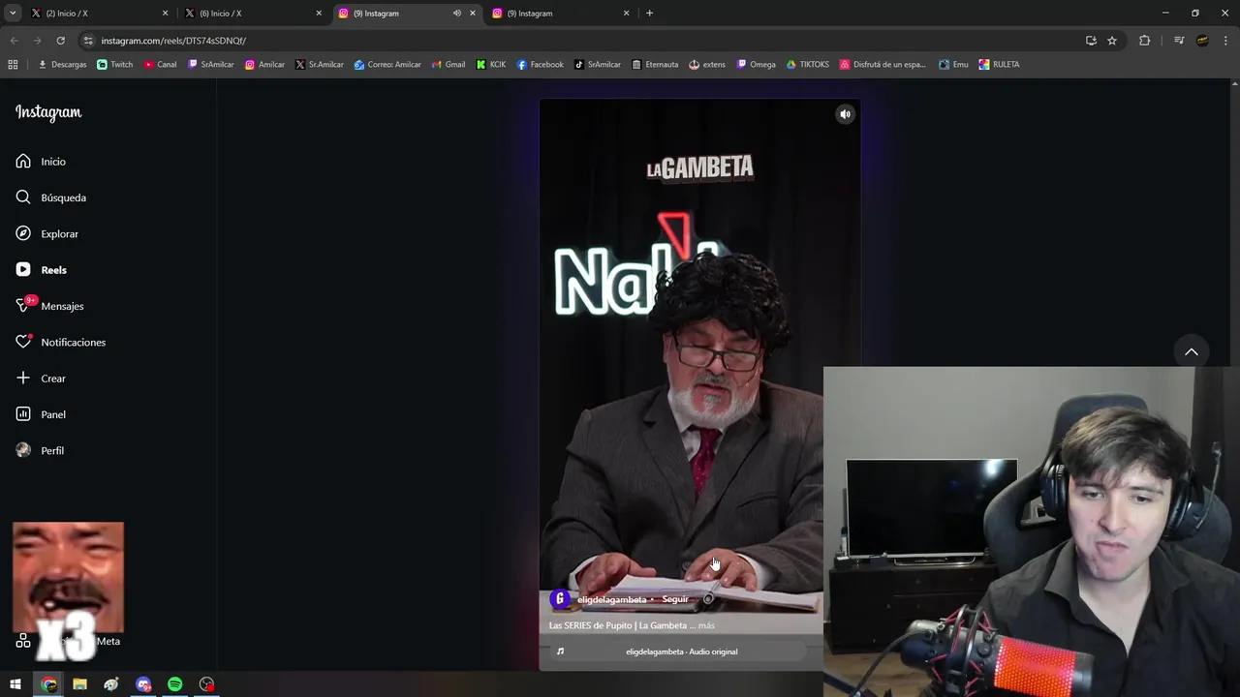Viewport: 1240px width, 697px height.
Task: Open the Explorar page
Action: (46, 233)
